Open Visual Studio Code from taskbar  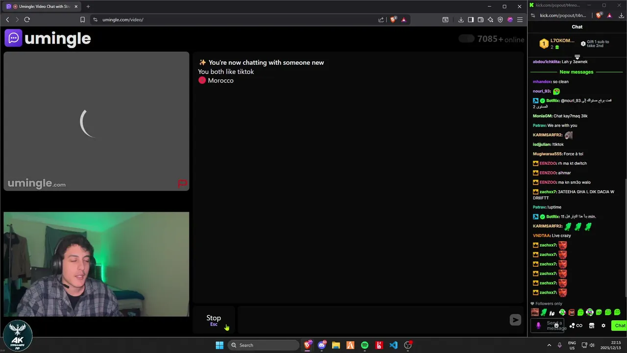pyautogui.click(x=393, y=345)
